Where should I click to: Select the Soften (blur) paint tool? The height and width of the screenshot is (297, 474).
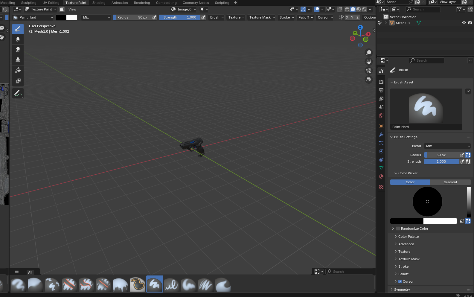coord(18,39)
